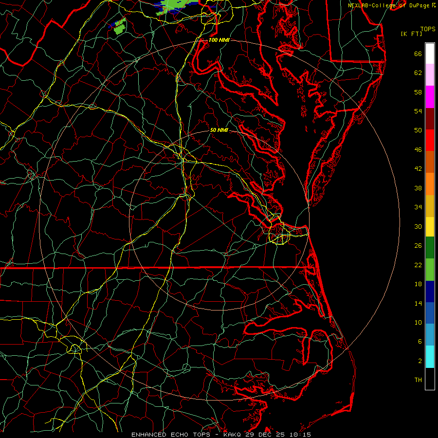This screenshot has height=438, width=438.
Task: Click the KAKQ radar site identifier
Action: coord(233,435)
